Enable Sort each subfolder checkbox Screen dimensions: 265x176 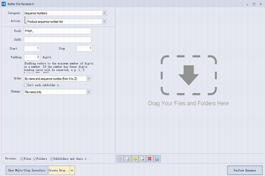pyautogui.click(x=26, y=85)
